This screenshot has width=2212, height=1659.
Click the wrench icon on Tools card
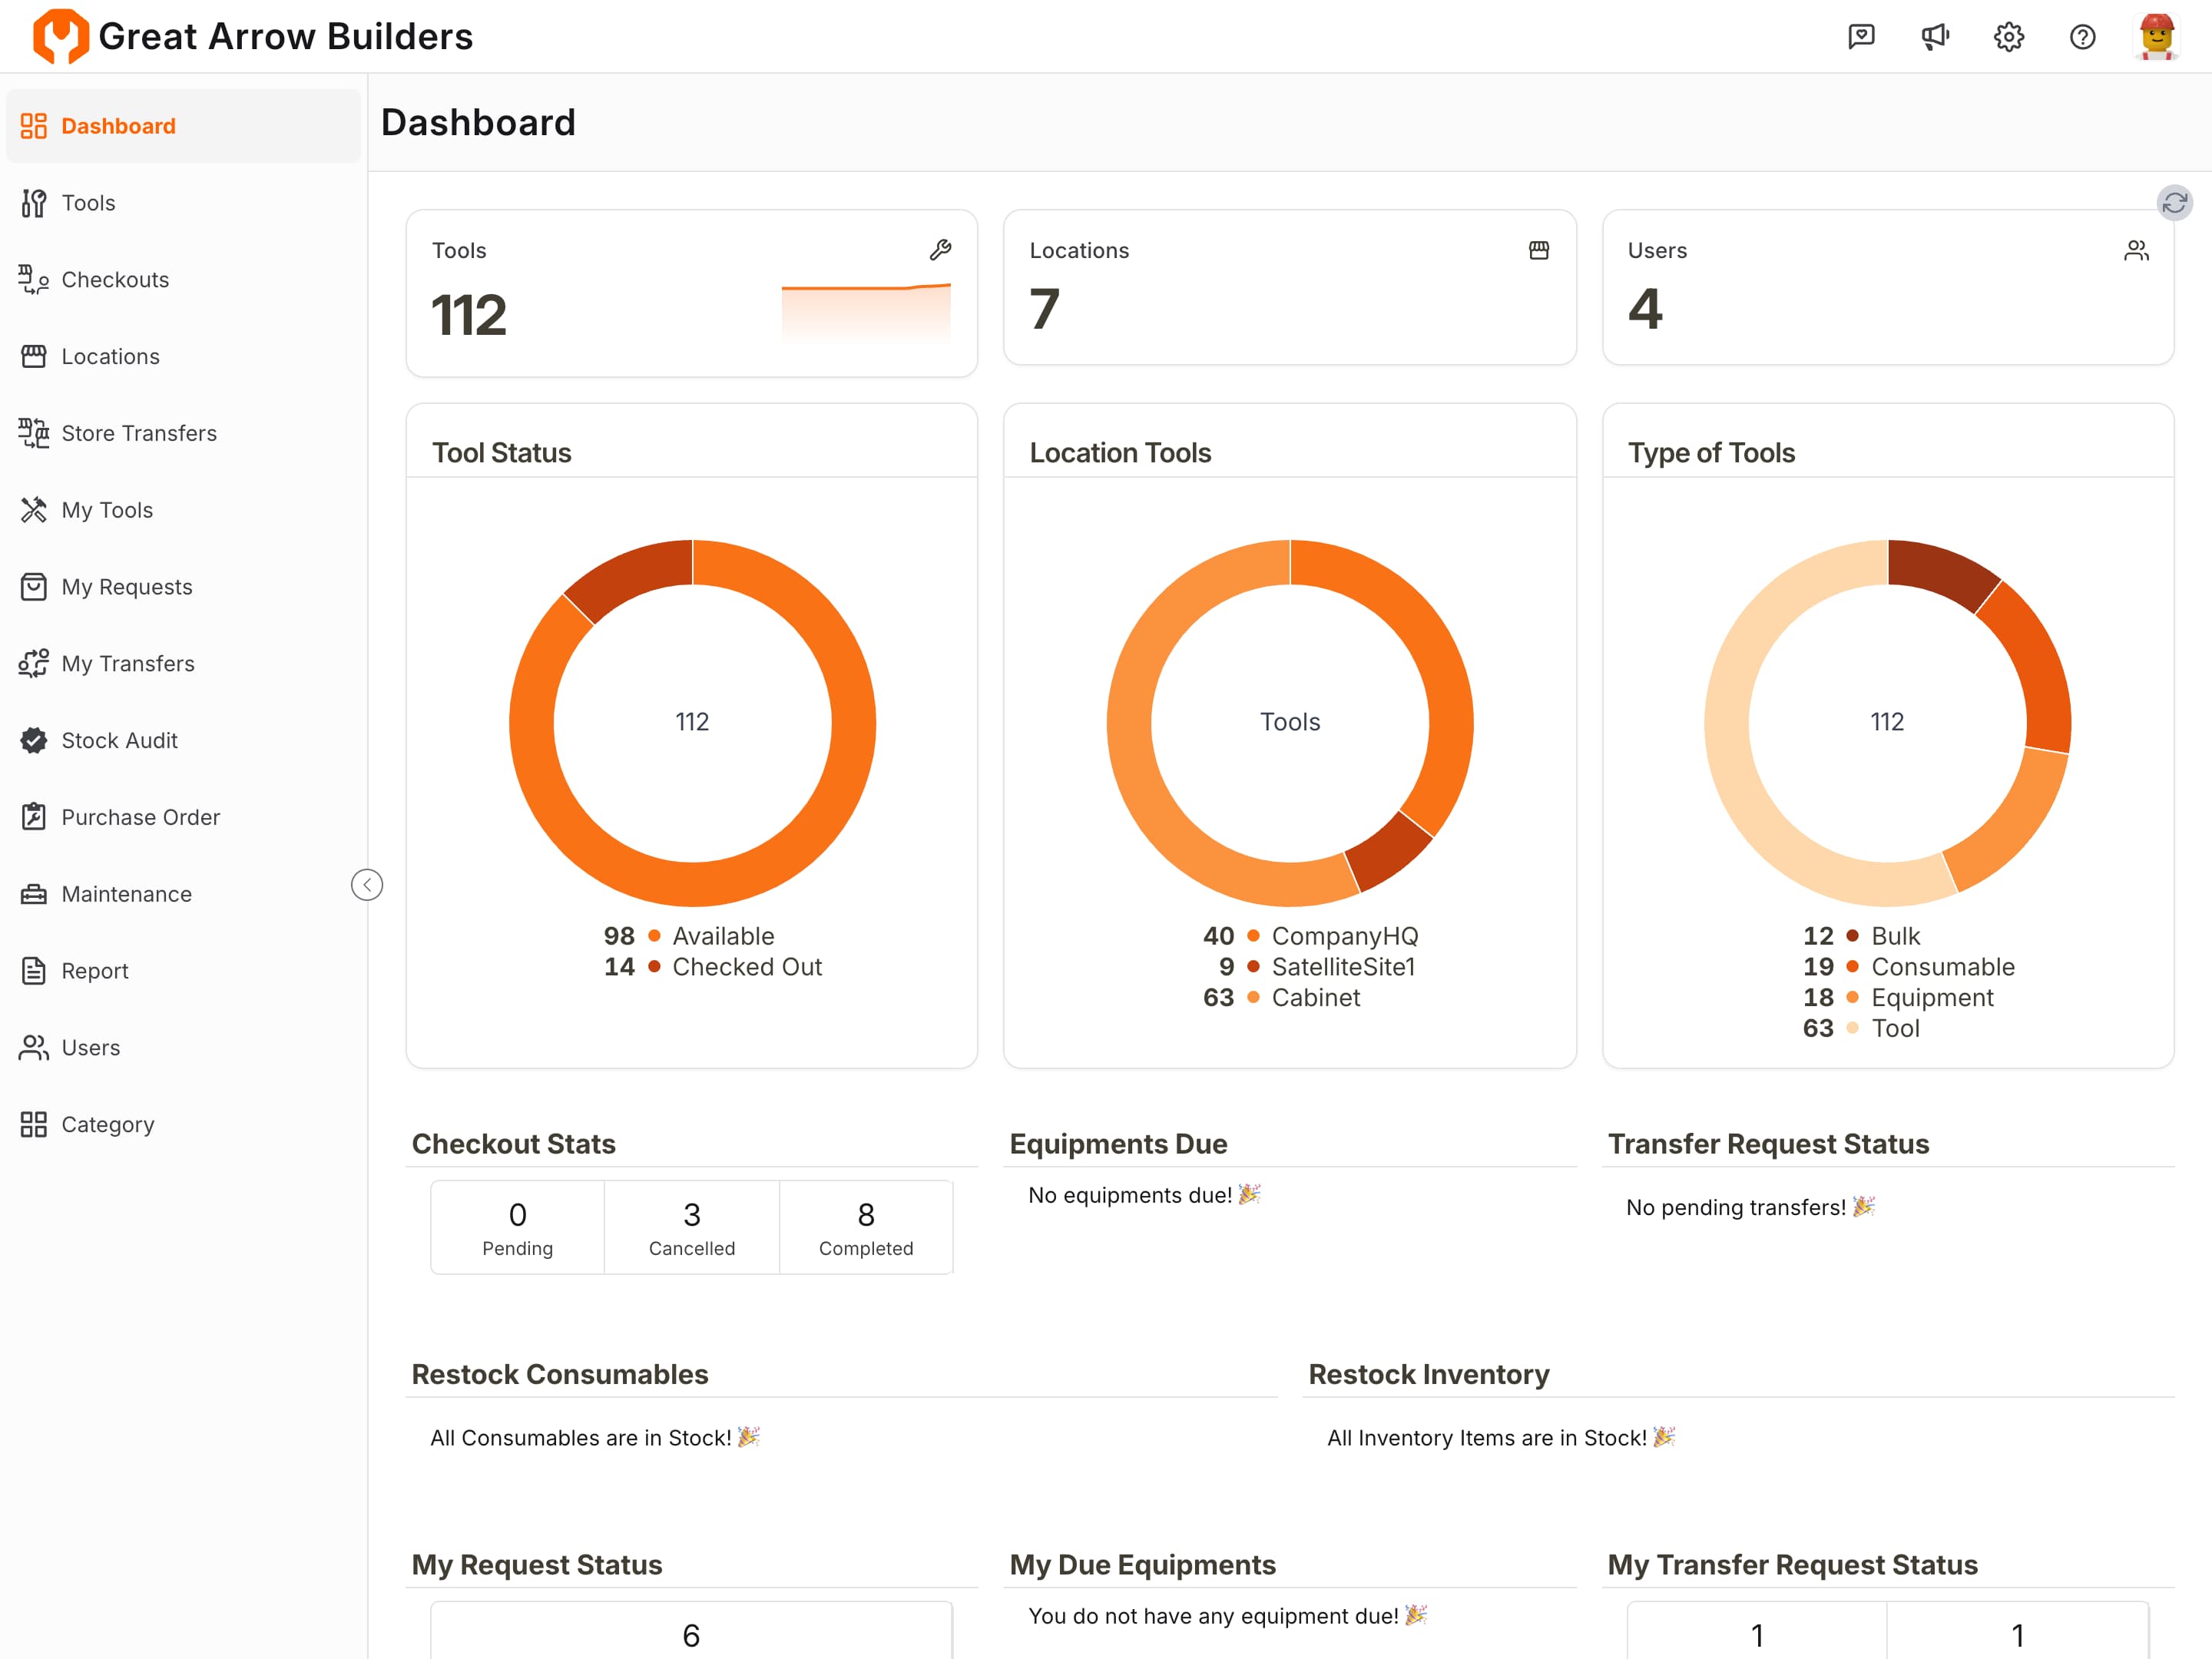(940, 250)
